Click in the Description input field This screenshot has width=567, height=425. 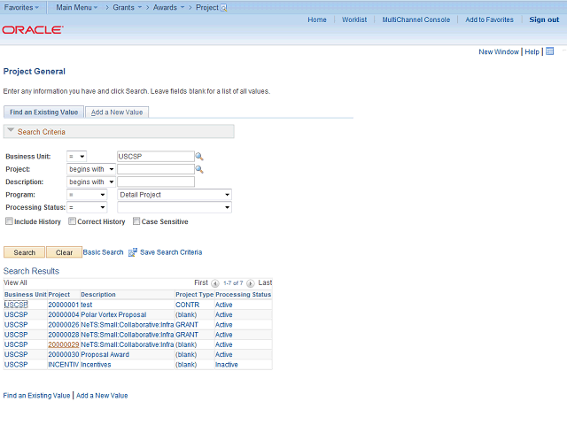tap(156, 182)
